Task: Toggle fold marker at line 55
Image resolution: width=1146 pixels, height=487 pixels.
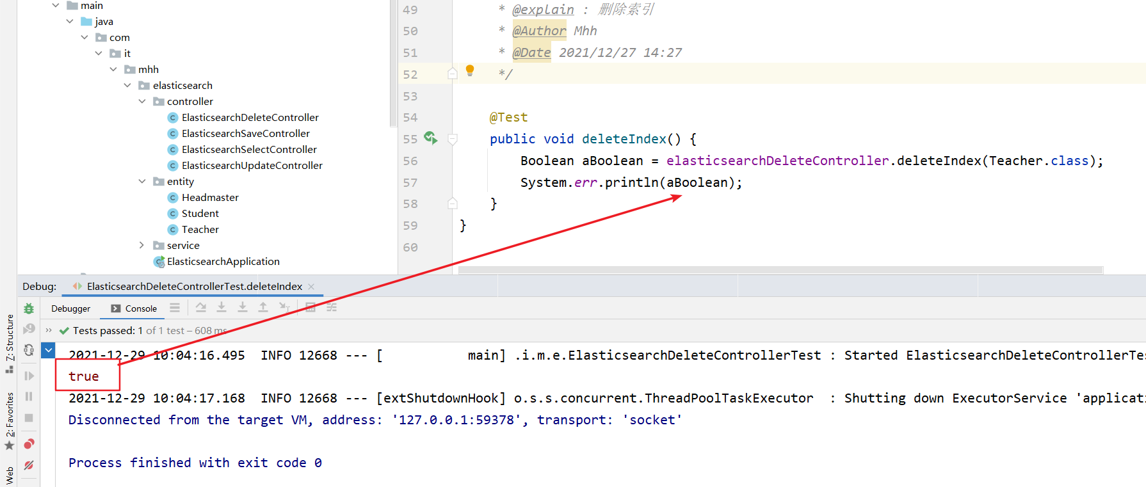Action: [453, 139]
